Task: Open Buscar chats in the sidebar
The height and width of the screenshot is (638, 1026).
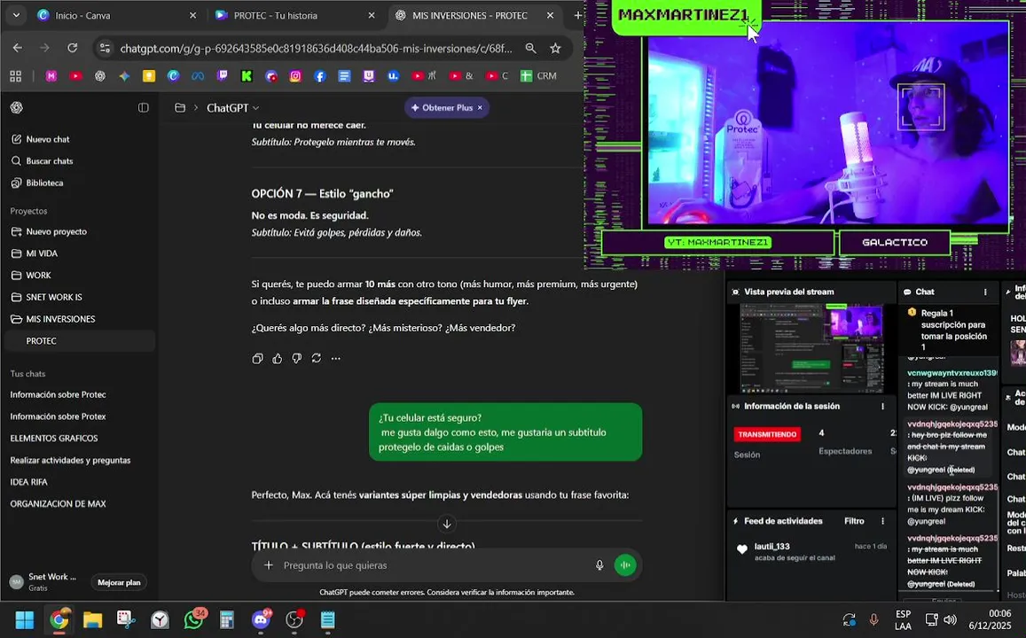Action: (x=79, y=160)
